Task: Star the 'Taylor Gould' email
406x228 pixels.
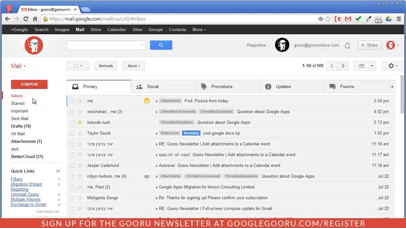Action: (x=80, y=133)
